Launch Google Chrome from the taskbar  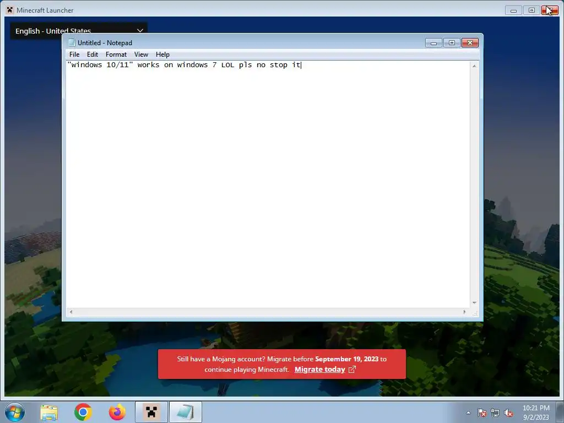[x=83, y=412]
